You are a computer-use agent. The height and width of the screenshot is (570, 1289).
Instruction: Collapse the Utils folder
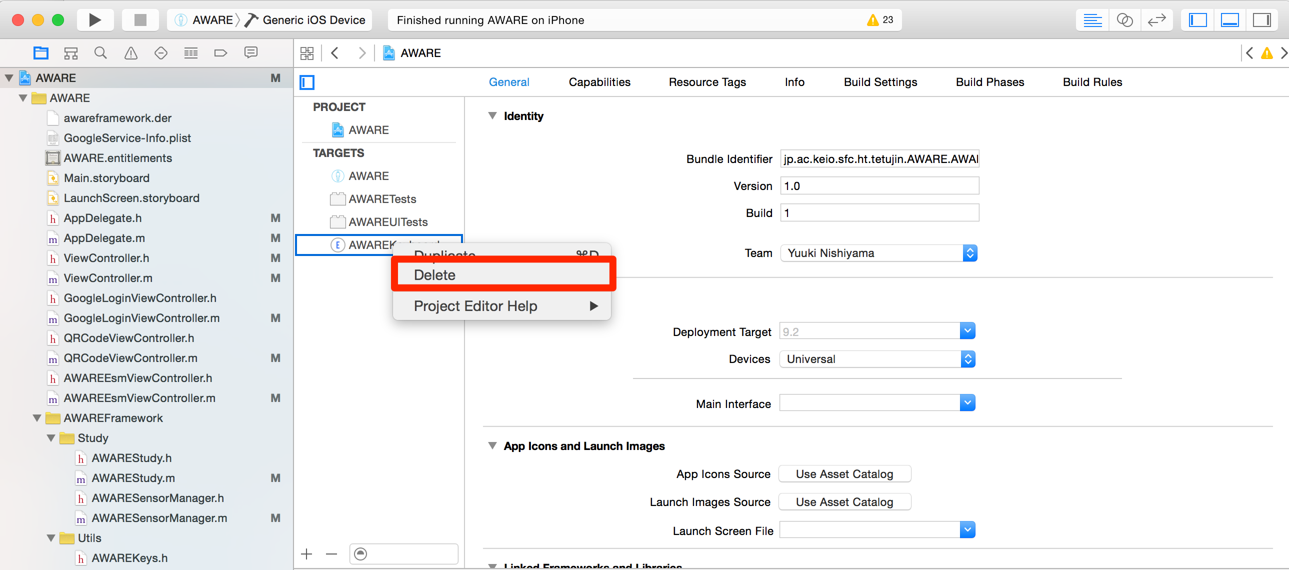[x=51, y=538]
